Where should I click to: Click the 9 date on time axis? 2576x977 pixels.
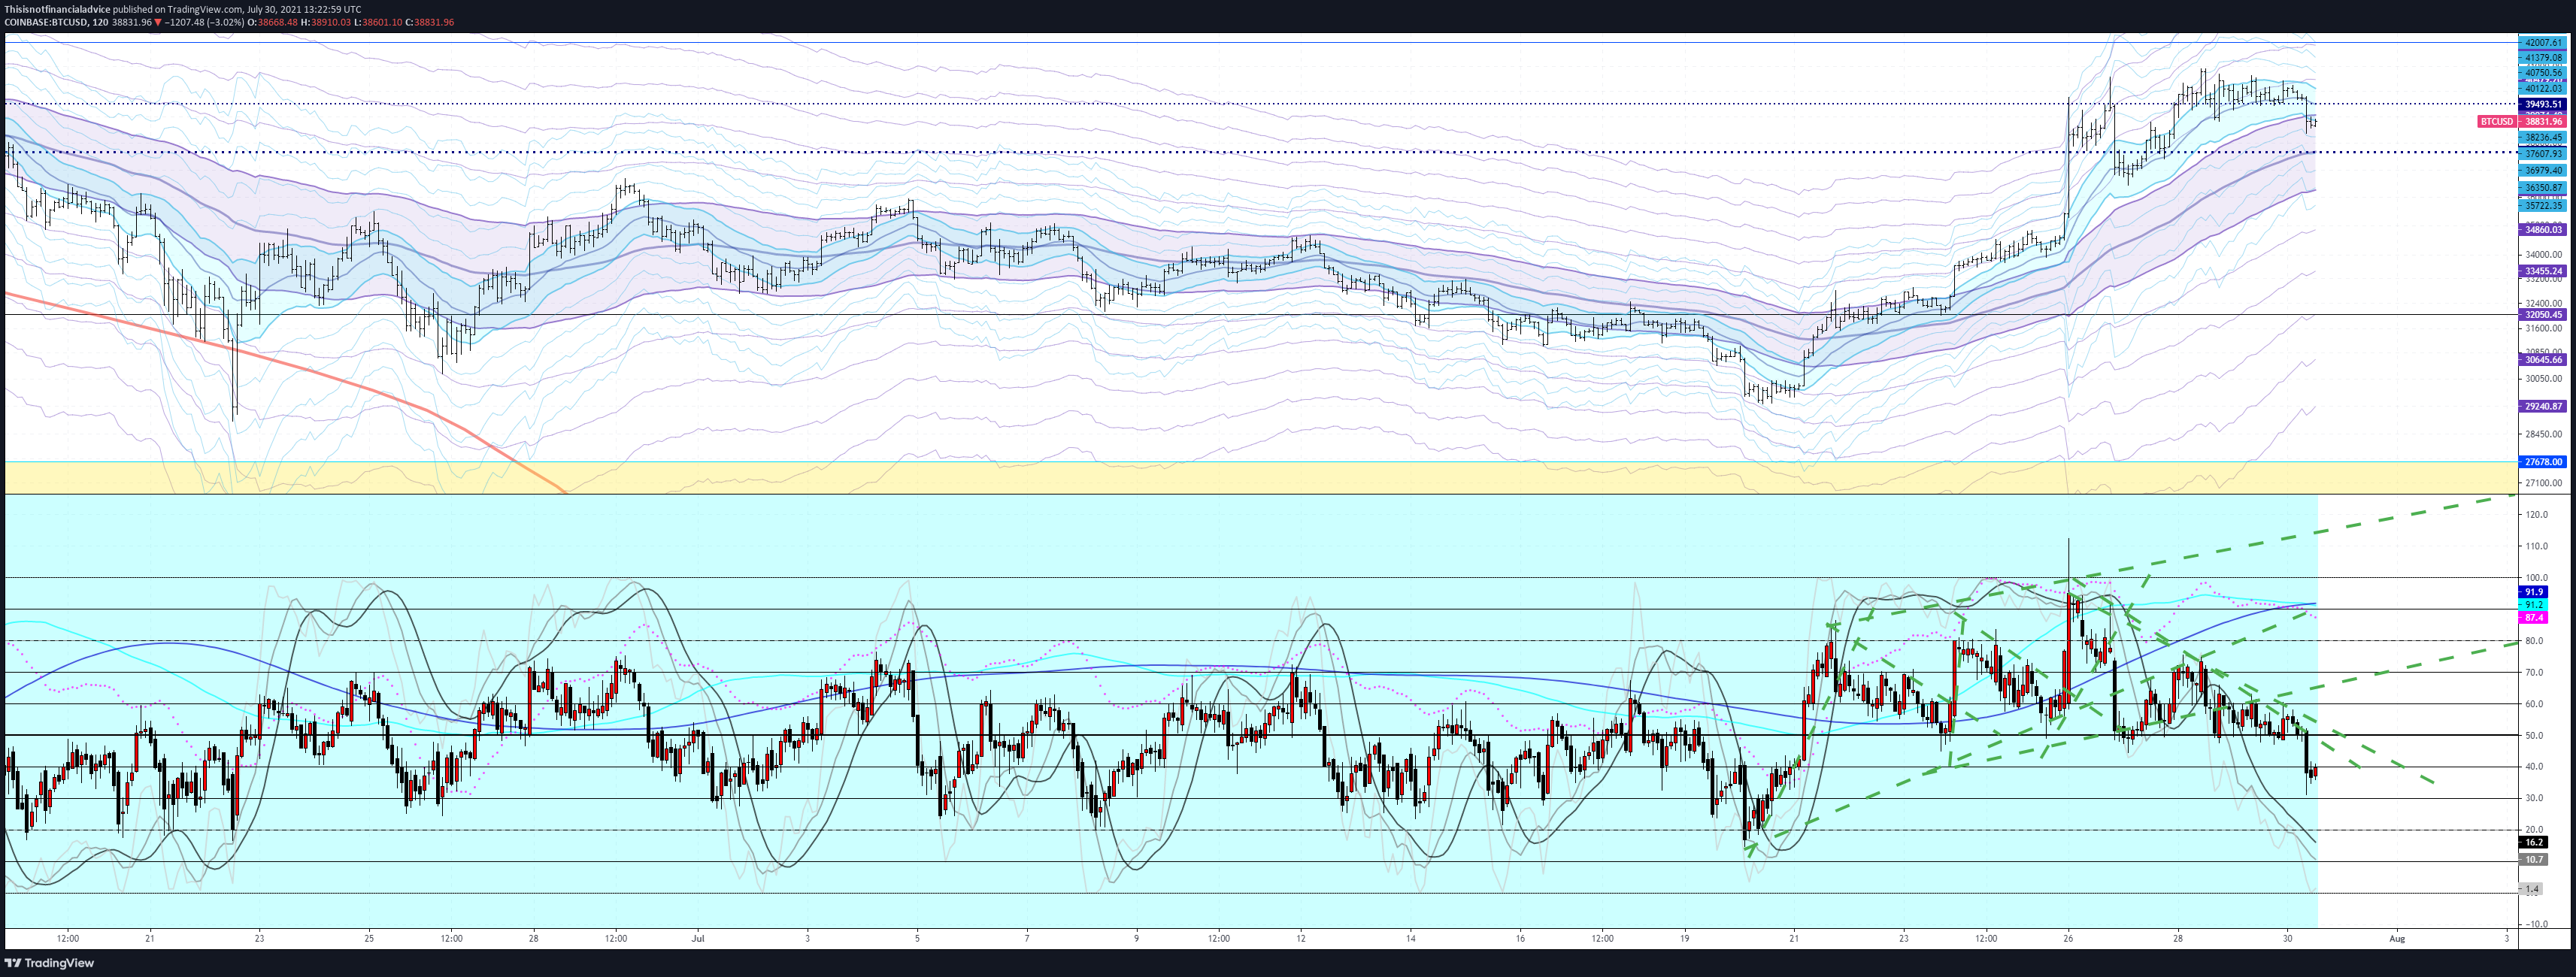1136,939
